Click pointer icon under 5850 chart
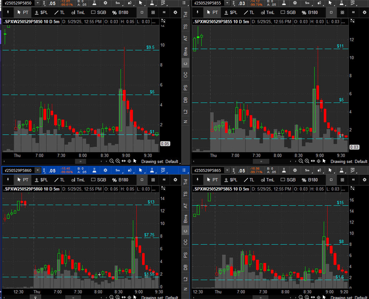Image resolution: width=369 pixels, height=299 pixels. click(135, 161)
